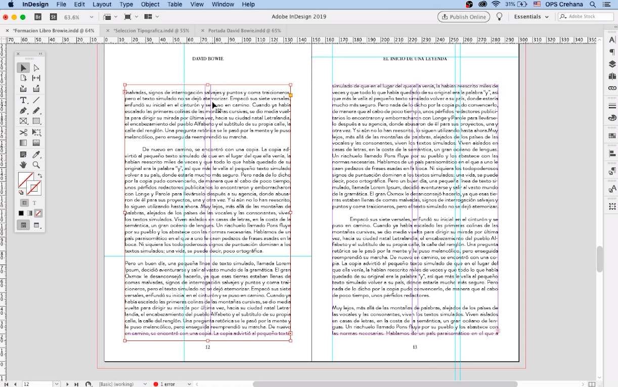Open the Essentials workspace dropdown
Image resolution: width=618 pixels, height=387 pixels.
[x=531, y=16]
